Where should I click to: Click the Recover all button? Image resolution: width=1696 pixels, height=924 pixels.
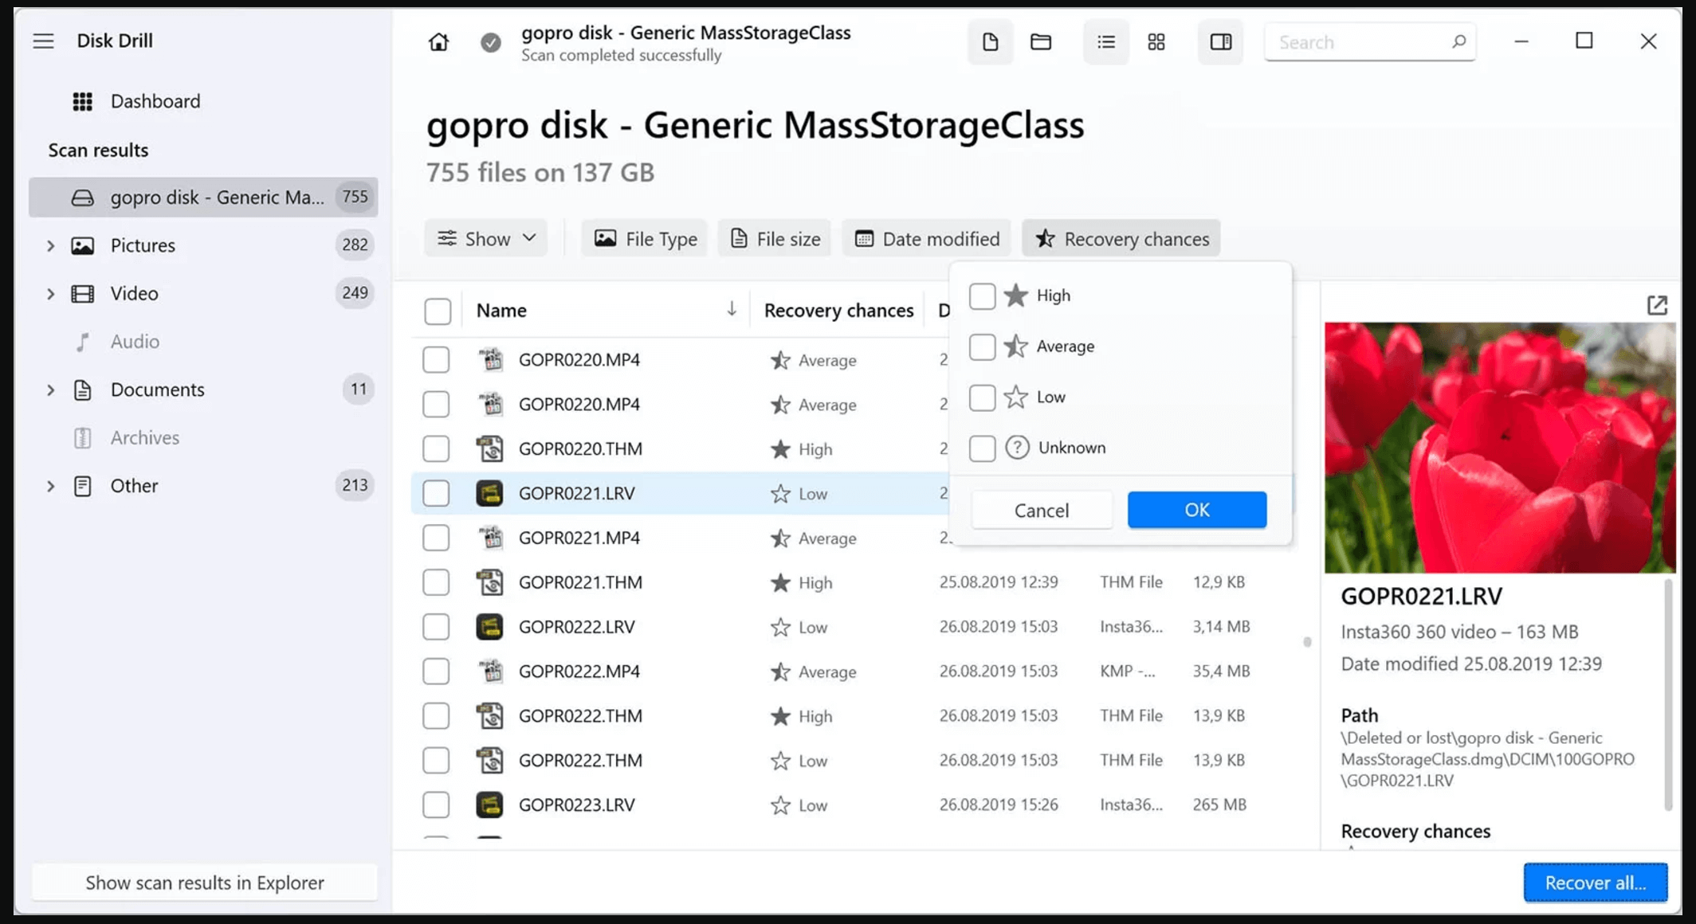[x=1595, y=882]
